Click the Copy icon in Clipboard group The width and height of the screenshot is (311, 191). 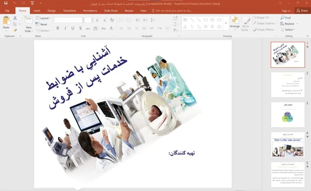coord(15,24)
